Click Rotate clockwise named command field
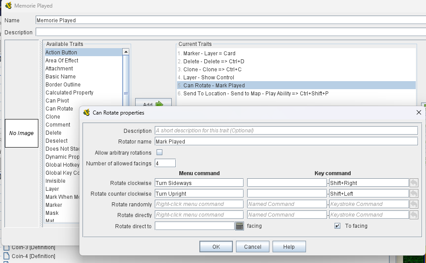This screenshot has height=263, width=426. pyautogui.click(x=287, y=183)
